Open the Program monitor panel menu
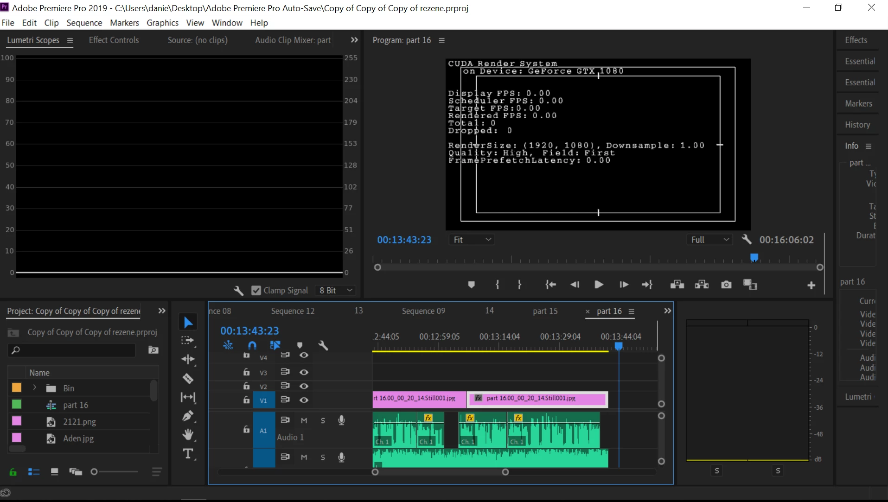Image resolution: width=888 pixels, height=502 pixels. click(x=441, y=40)
